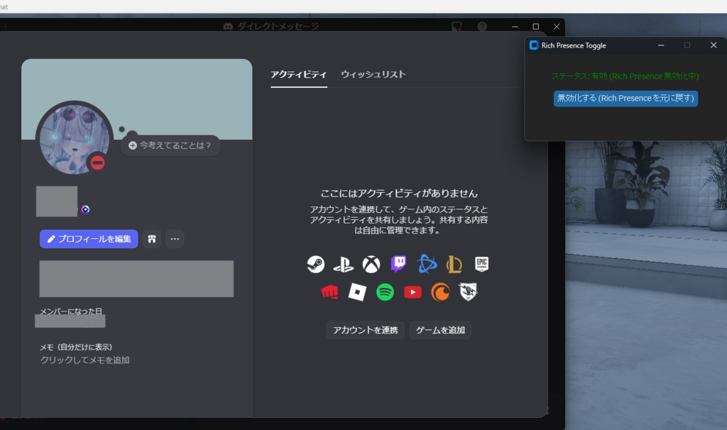Click the League of Legends icon
This screenshot has width=727, height=430.
454,263
